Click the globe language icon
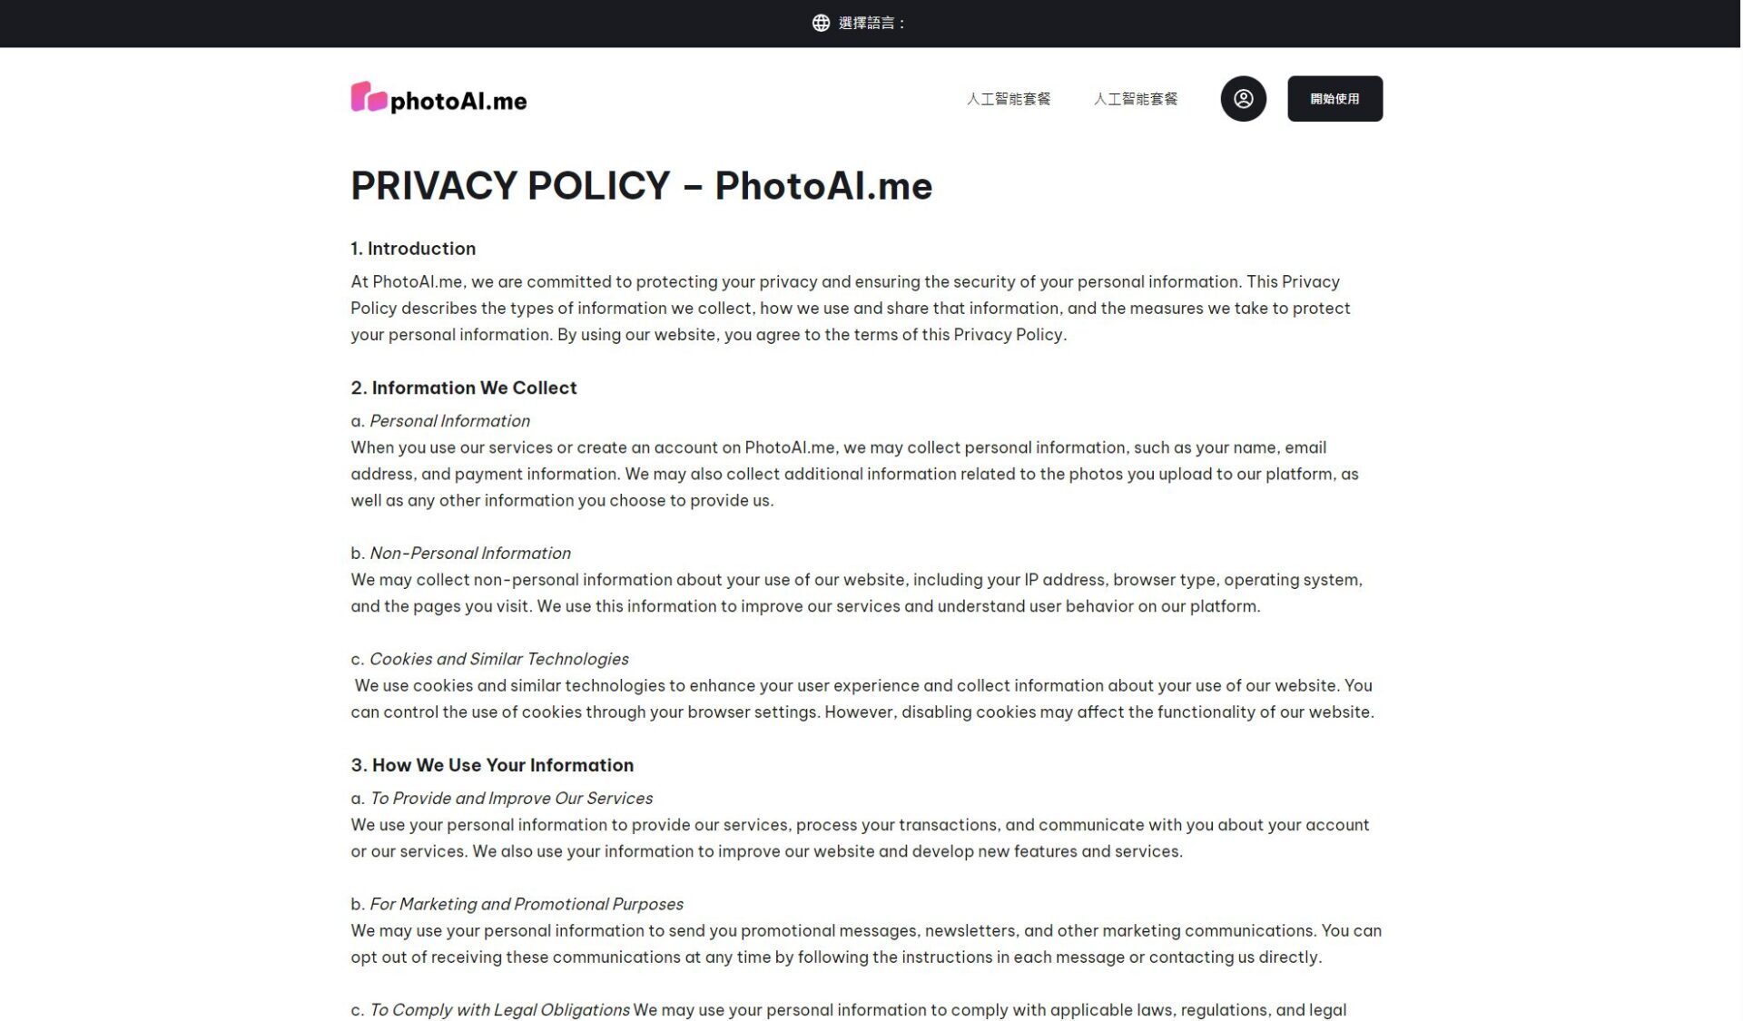This screenshot has height=1021, width=1743. (x=821, y=23)
